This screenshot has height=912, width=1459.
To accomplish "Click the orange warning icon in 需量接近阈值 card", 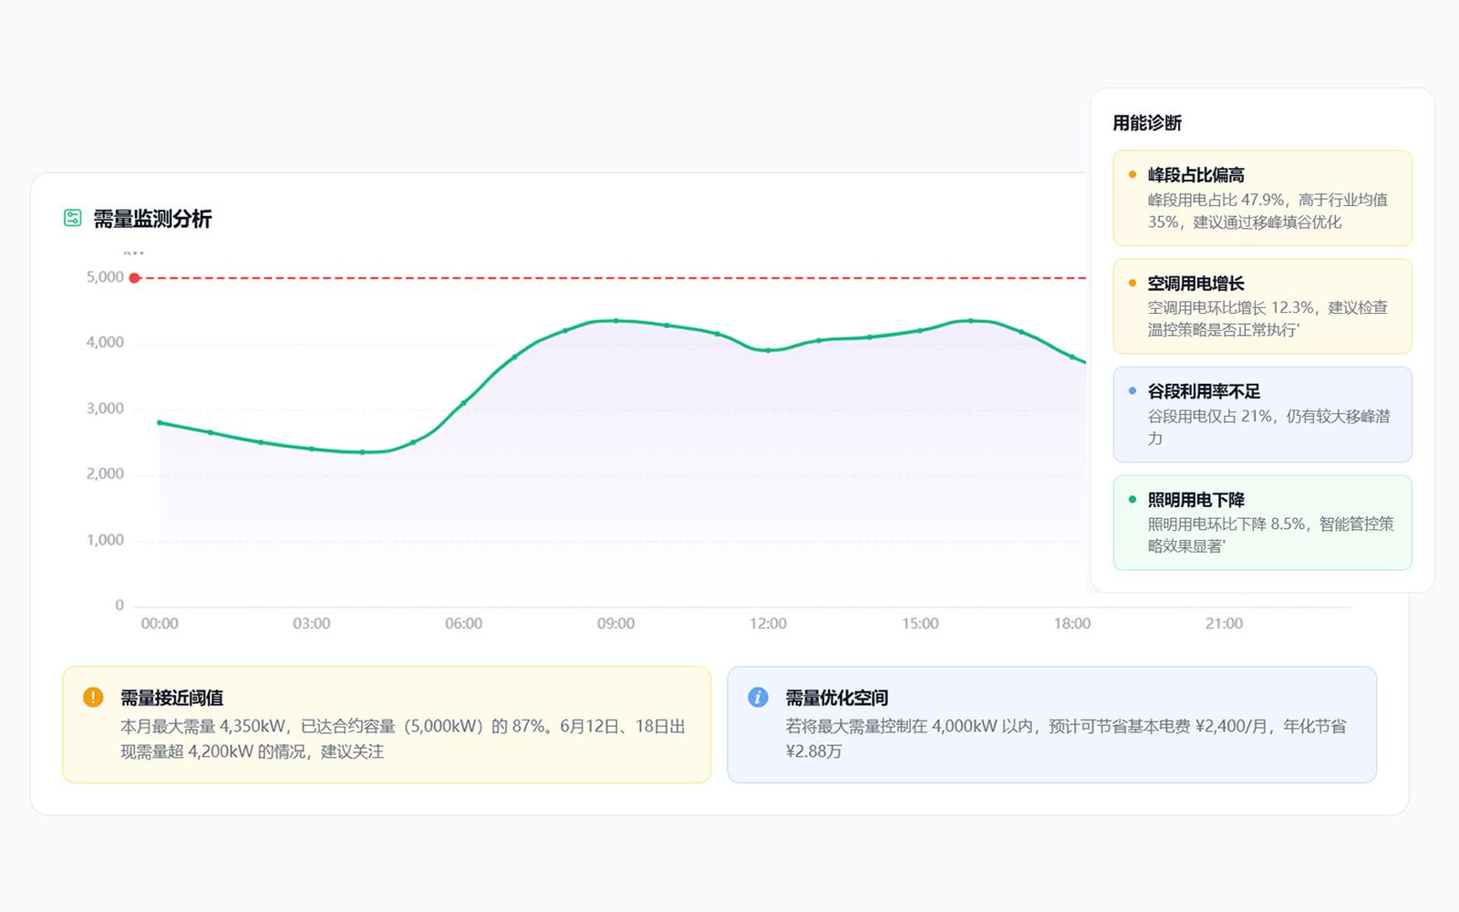I will coord(93,697).
